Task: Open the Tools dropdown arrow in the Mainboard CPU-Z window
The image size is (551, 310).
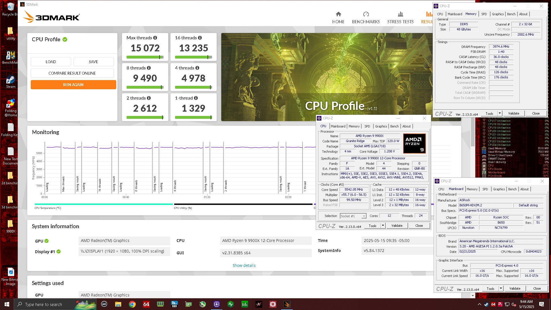Action: tap(500, 288)
